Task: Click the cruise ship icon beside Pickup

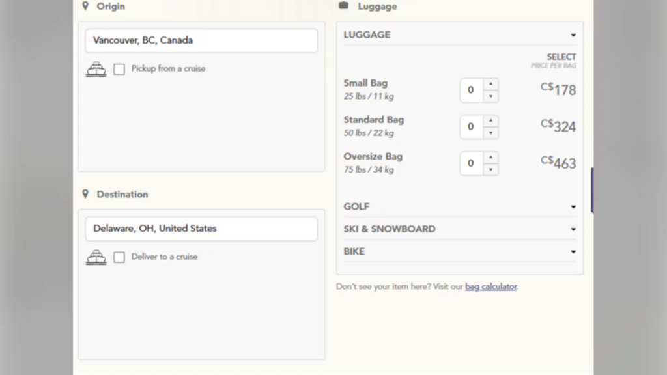Action: (x=96, y=69)
